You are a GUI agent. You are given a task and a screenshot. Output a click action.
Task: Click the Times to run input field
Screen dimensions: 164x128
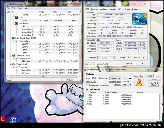[100, 81]
